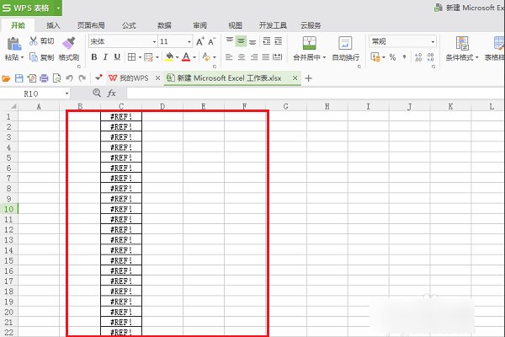
Task: Open the Page Layout (页面布局) tab
Action: (x=91, y=25)
